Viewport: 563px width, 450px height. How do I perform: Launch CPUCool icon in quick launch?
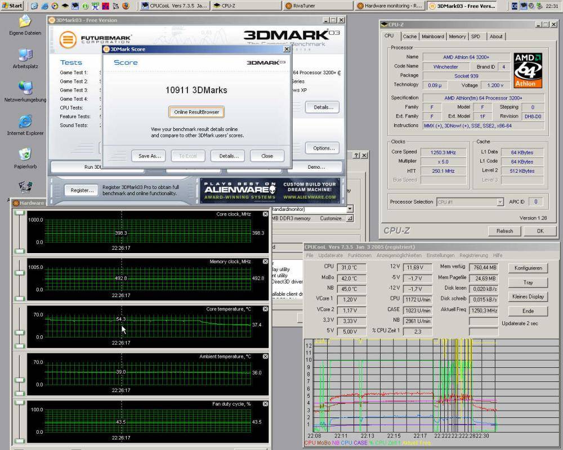coord(75,6)
